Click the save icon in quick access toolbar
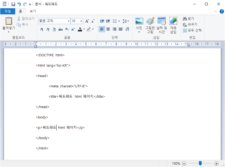 13,4
